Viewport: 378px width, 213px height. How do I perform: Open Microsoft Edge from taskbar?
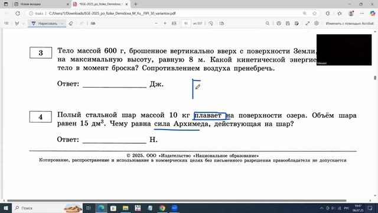(x=101, y=208)
